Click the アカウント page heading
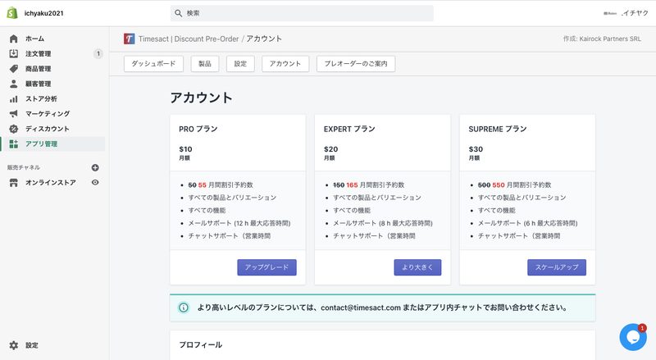 coord(201,98)
